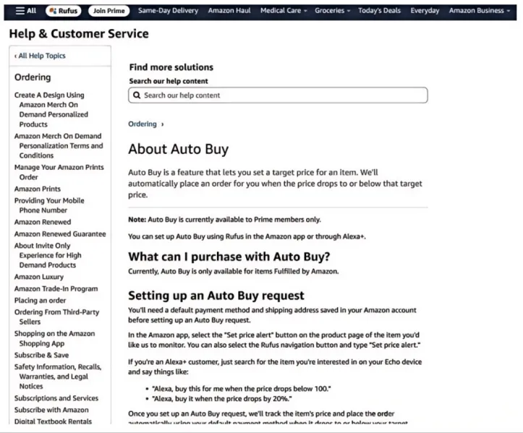Open Today's Deals nav link
Screen dimensions: 523x433
tap(379, 11)
